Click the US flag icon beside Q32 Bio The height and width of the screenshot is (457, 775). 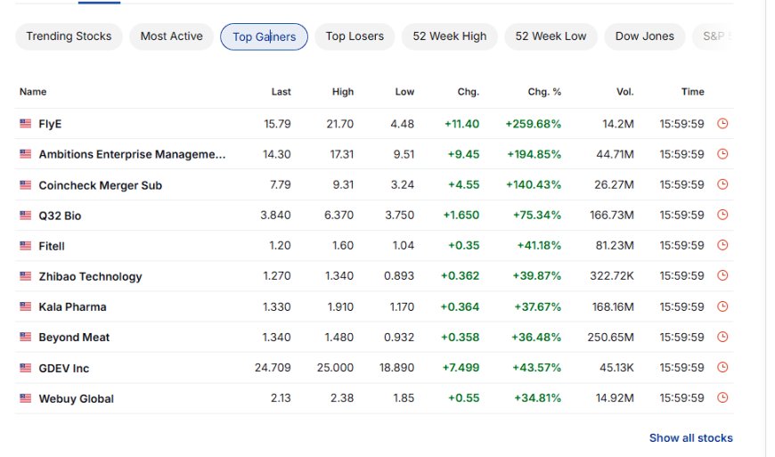25,216
